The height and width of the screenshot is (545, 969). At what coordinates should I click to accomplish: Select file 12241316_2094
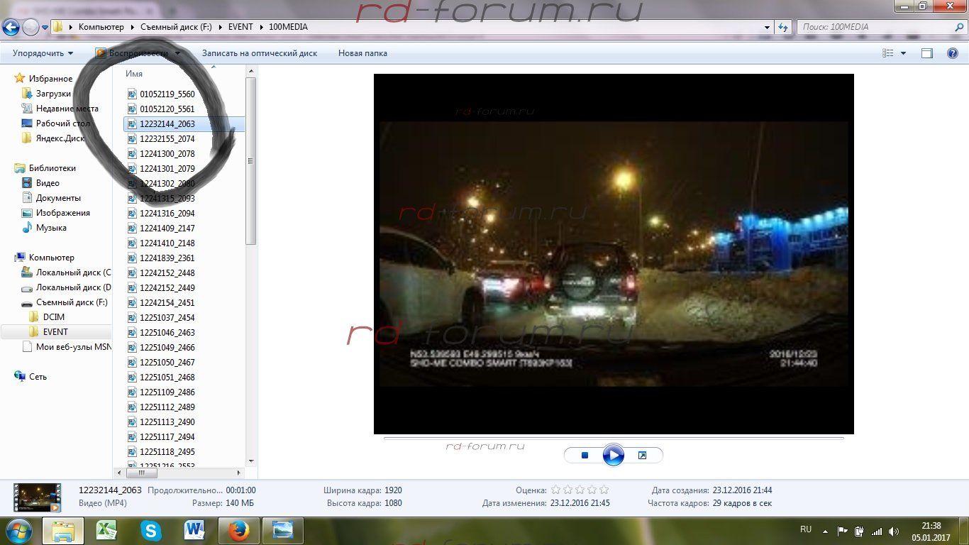click(x=167, y=213)
